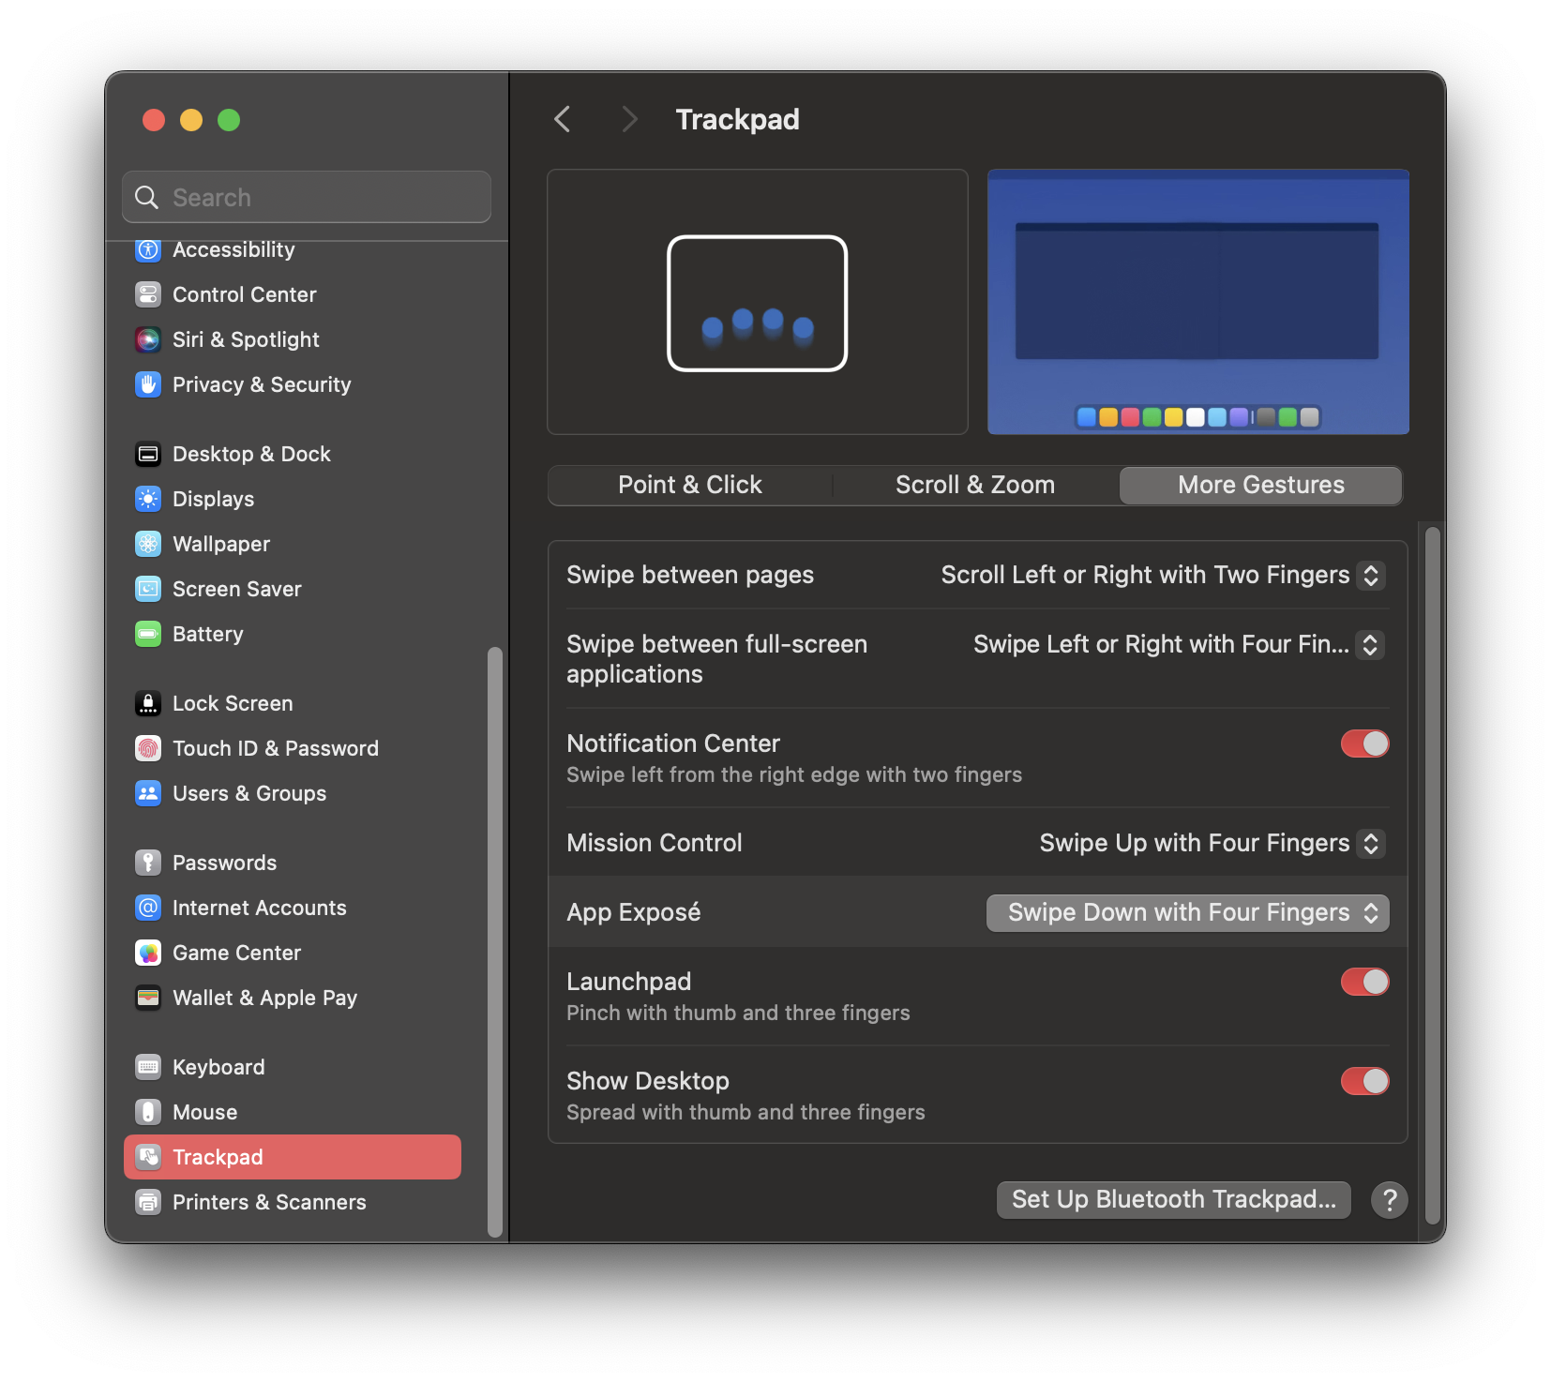
Task: Click "Spread with thumb and three fingers" text
Action: 745,1112
